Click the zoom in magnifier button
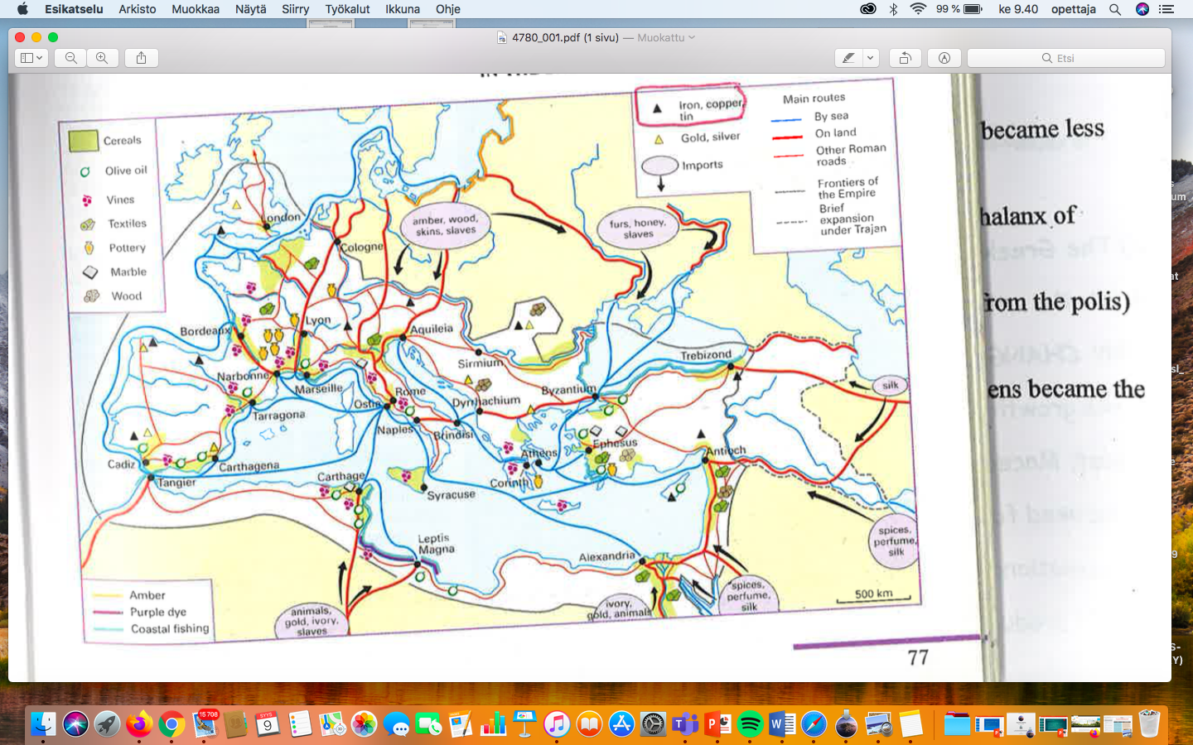 tap(102, 58)
